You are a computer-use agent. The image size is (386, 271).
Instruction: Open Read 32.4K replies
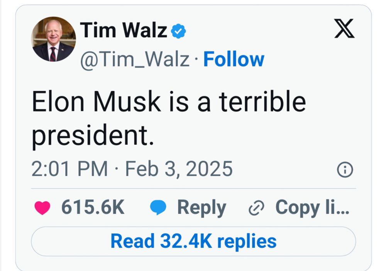click(x=193, y=241)
